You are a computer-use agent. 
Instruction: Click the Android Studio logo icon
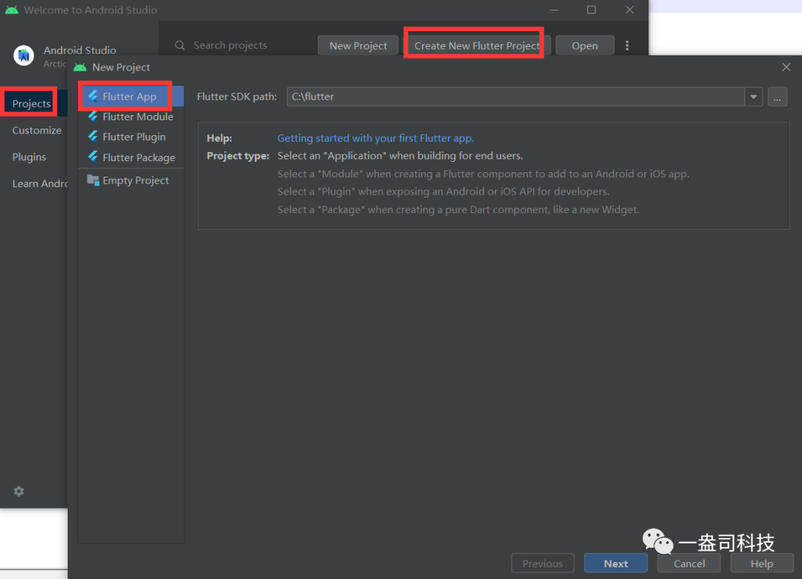pos(24,55)
